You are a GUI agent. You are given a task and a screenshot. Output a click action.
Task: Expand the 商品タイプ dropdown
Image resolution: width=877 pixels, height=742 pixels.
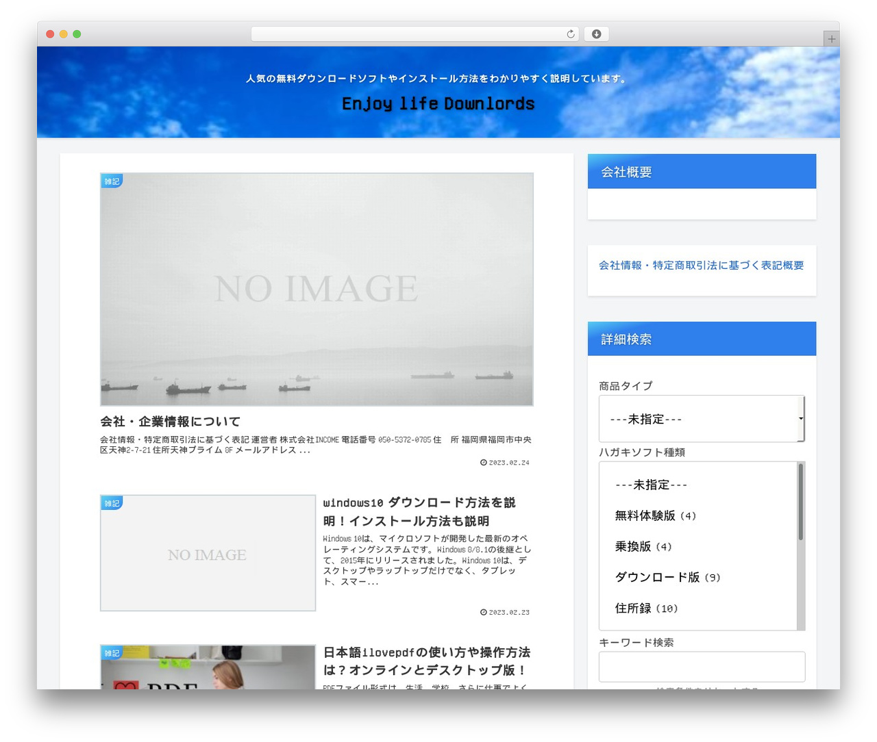[x=702, y=419]
